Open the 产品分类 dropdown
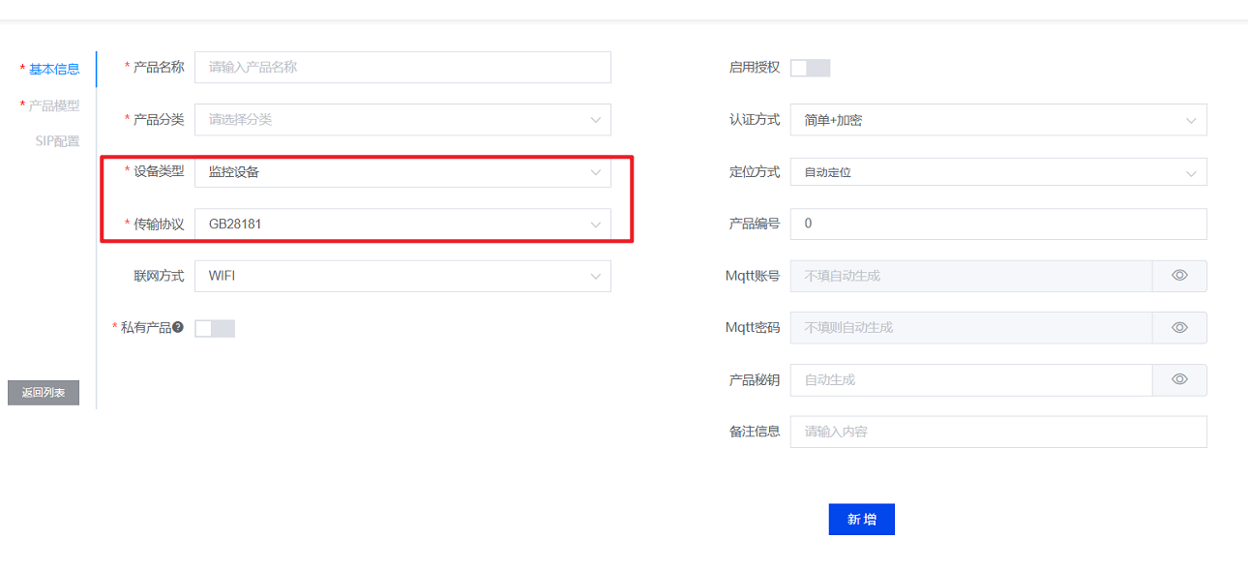Viewport: 1248px width, 568px height. coord(402,120)
